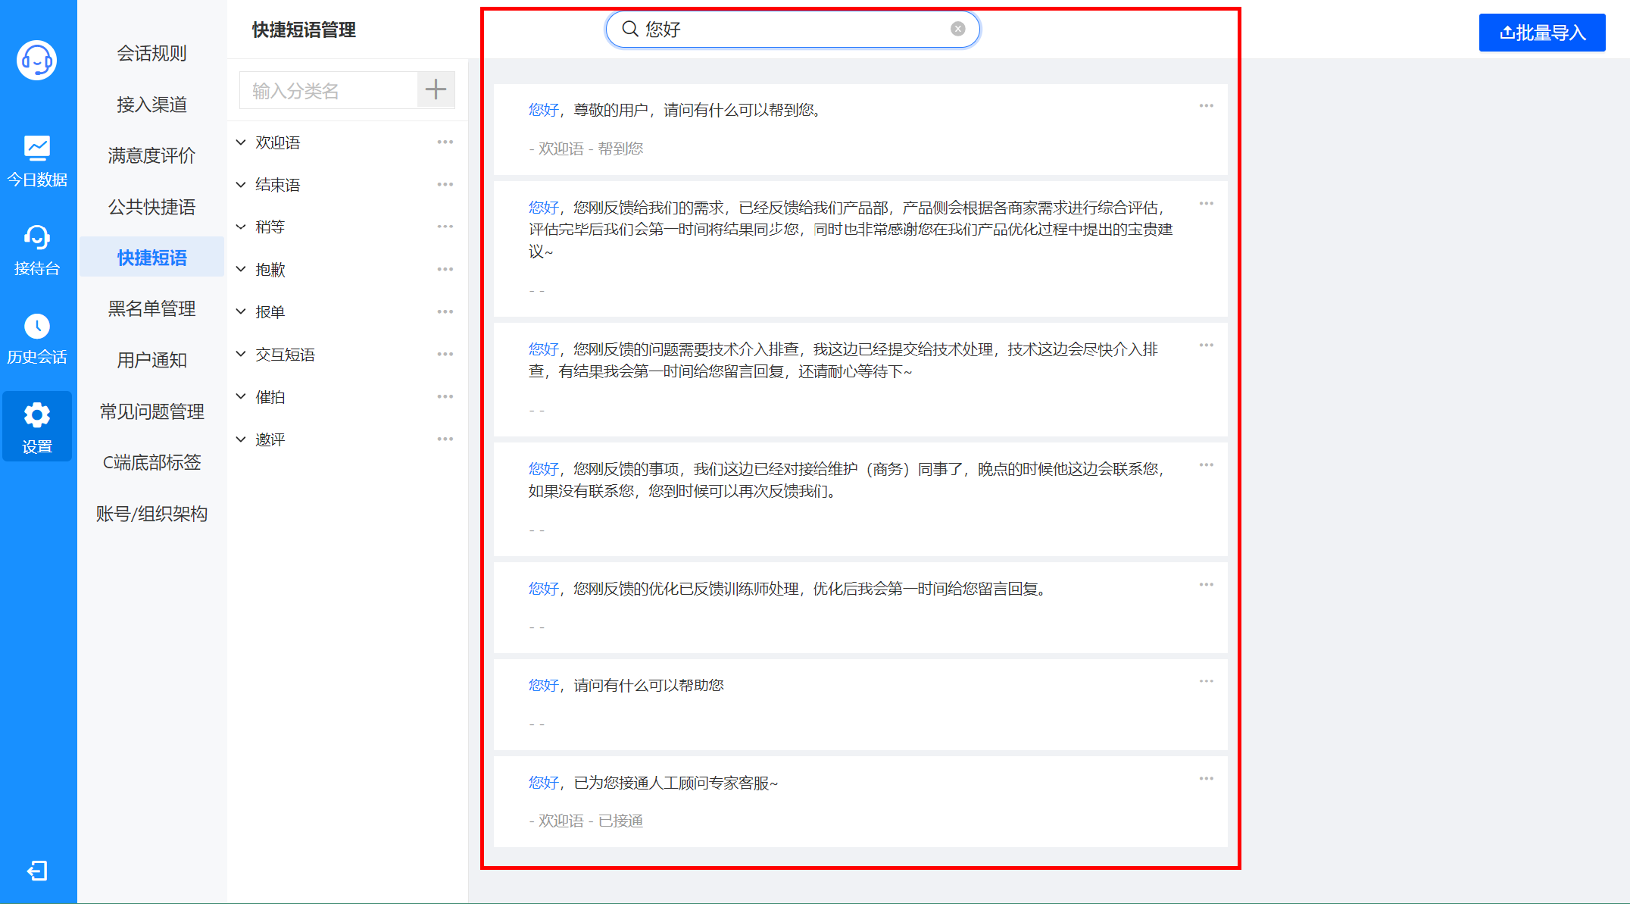
Task: Open more options for 邀评 category
Action: (x=445, y=439)
